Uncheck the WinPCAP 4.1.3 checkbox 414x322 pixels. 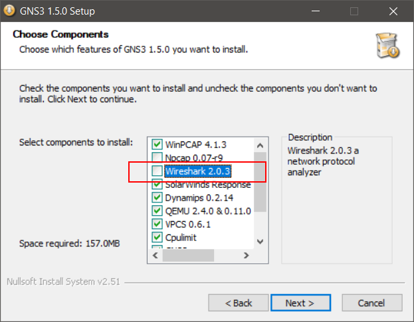(157, 144)
